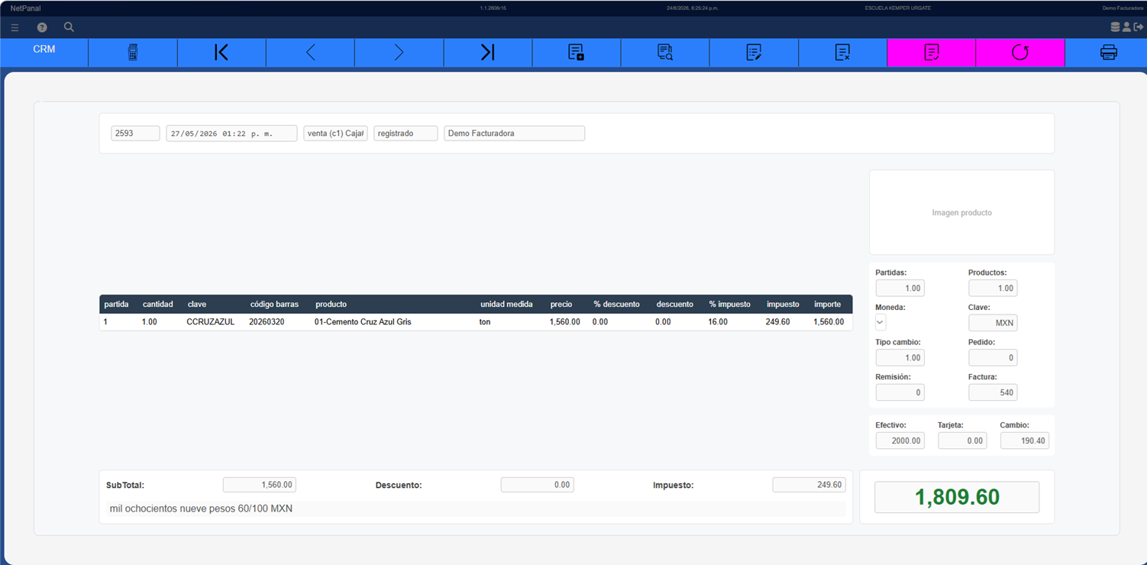This screenshot has height=565, width=1147.
Task: Click the logout exit icon
Action: pyautogui.click(x=1139, y=27)
